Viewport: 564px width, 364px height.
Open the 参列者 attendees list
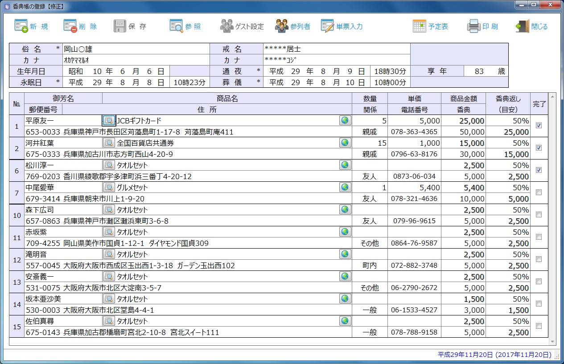[x=292, y=26]
